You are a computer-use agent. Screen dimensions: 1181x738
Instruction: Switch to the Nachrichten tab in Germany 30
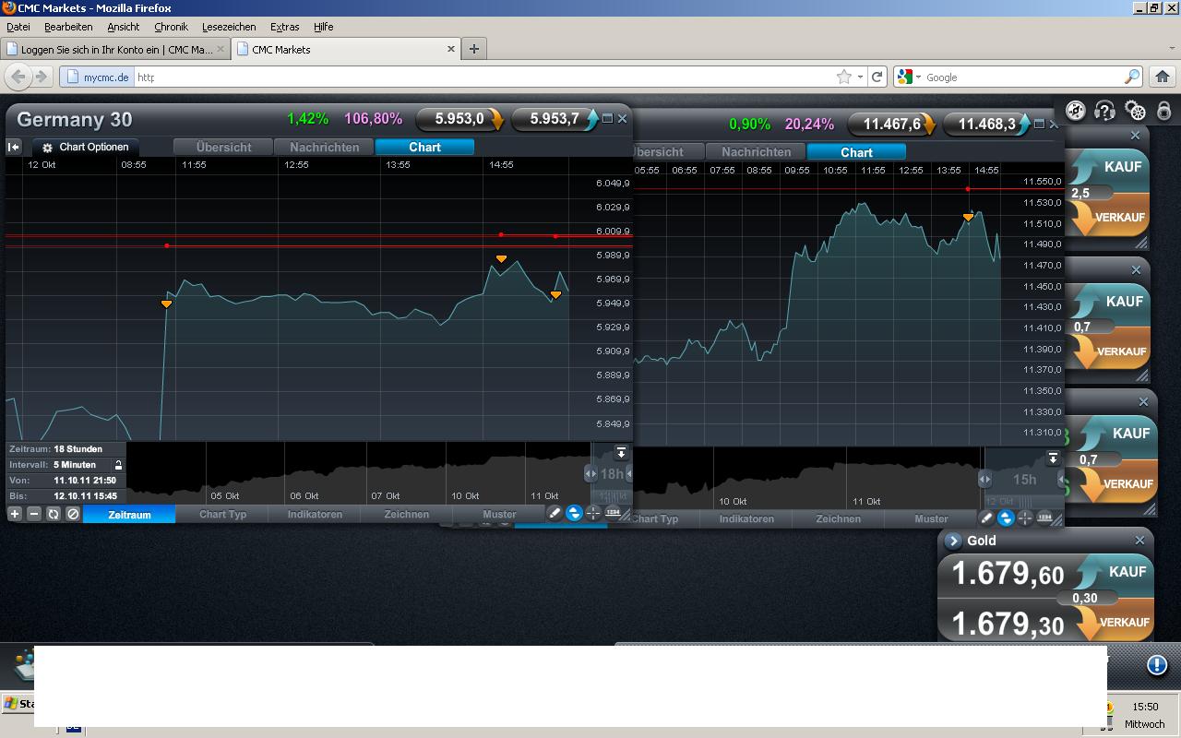pyautogui.click(x=325, y=147)
